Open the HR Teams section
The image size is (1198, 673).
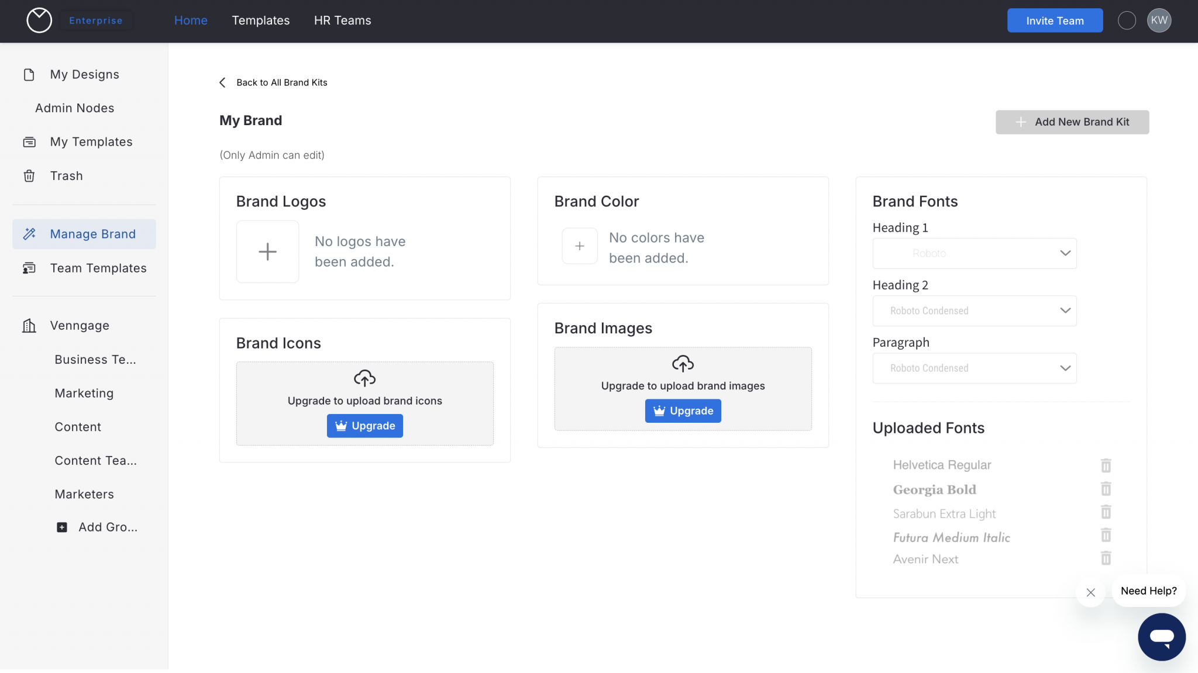tap(342, 20)
